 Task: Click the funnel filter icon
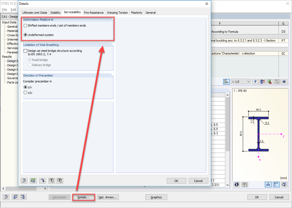(x=255, y=82)
